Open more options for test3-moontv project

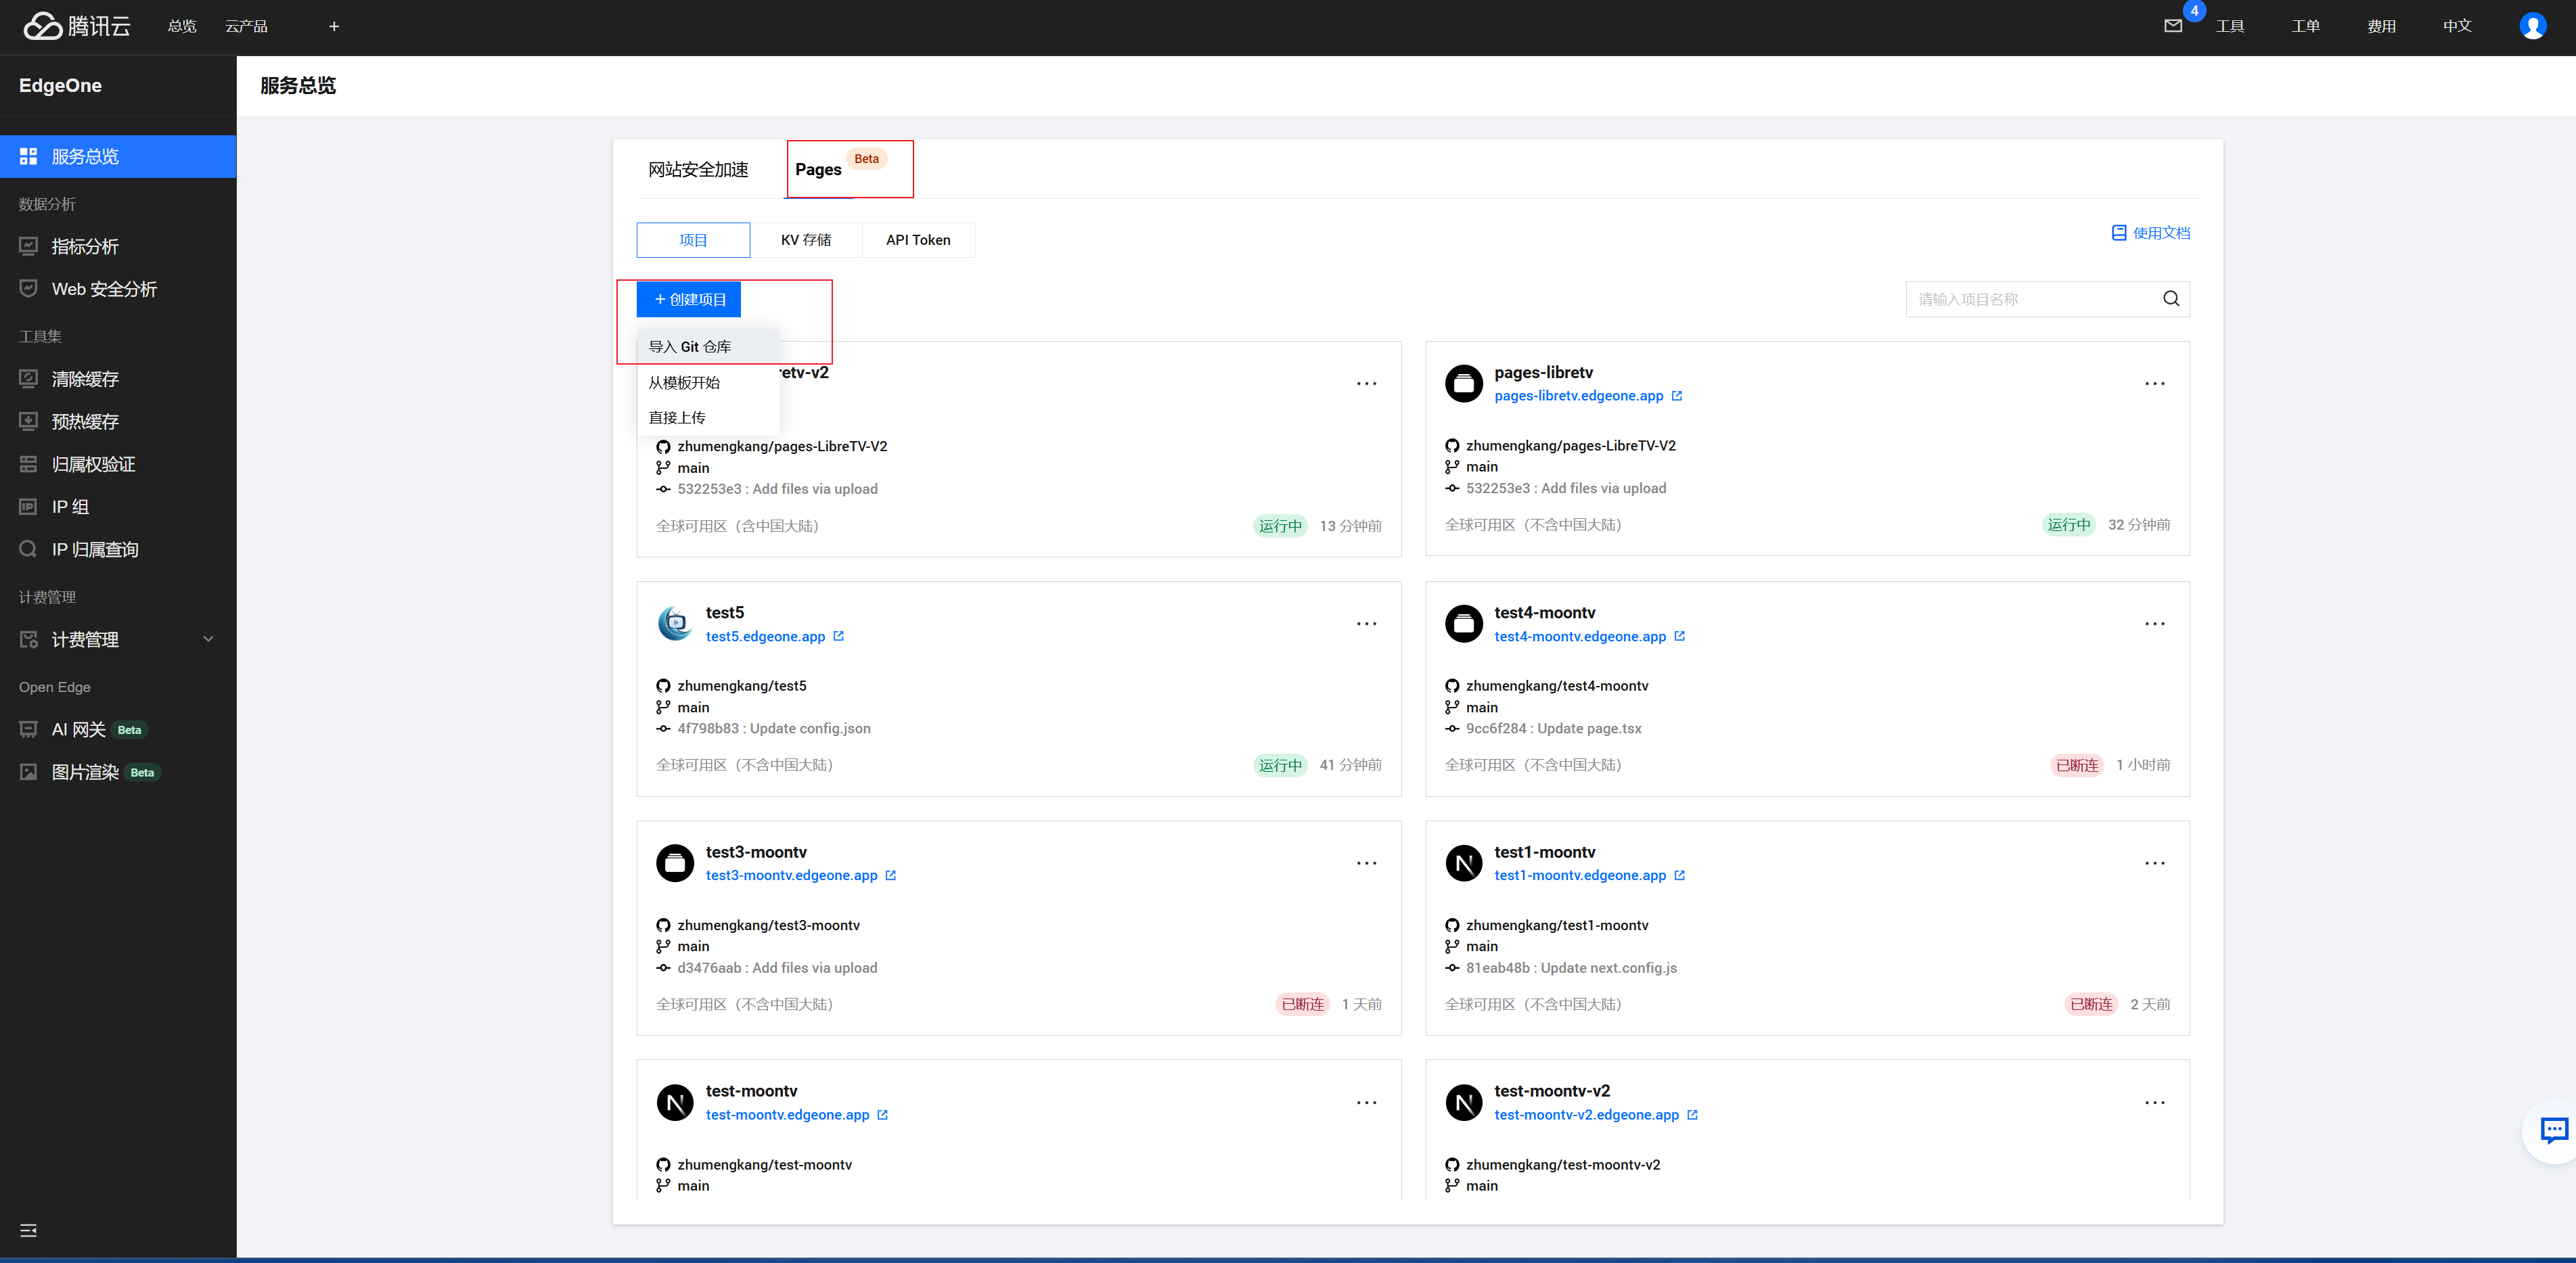tap(1366, 863)
